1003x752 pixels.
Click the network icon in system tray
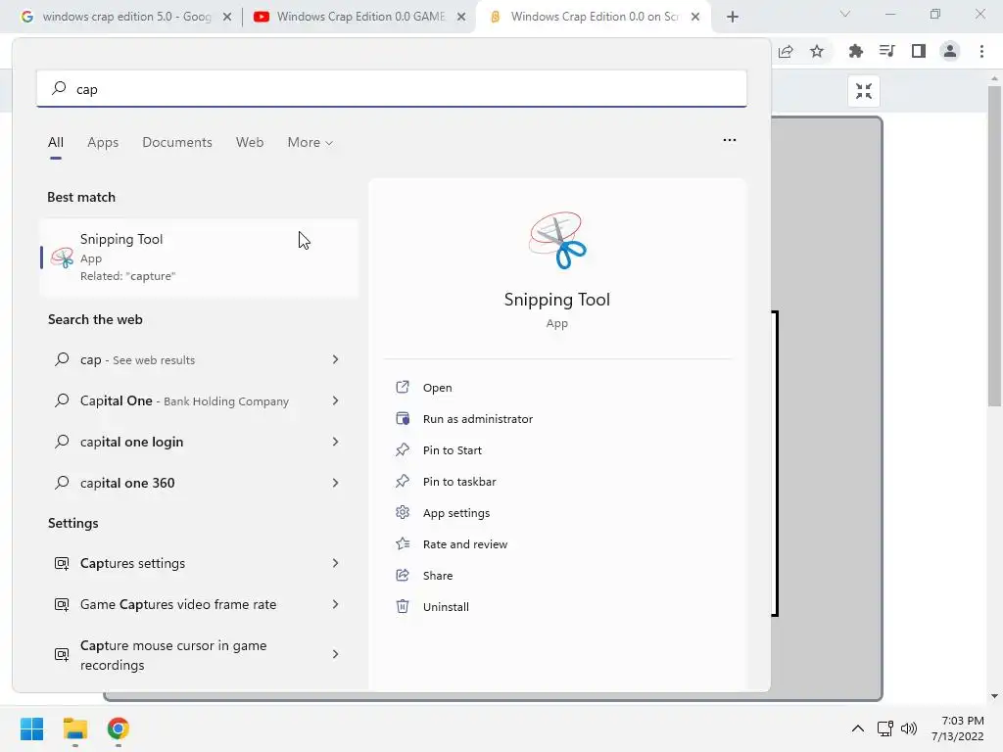click(885, 728)
